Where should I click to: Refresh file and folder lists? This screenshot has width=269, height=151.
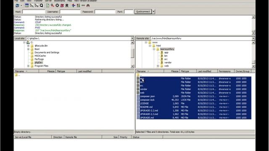point(47,5)
